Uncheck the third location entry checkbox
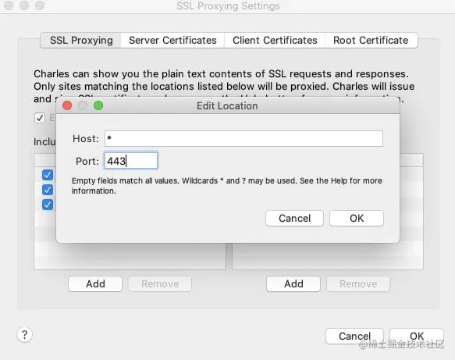Screen dimensions: 455x360 click(48, 205)
